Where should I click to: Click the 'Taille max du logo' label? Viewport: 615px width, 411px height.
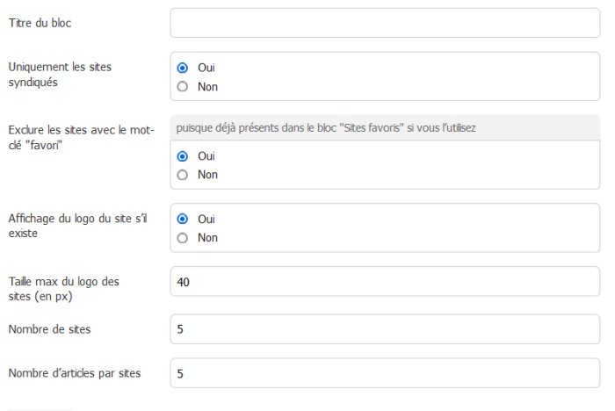click(63, 289)
